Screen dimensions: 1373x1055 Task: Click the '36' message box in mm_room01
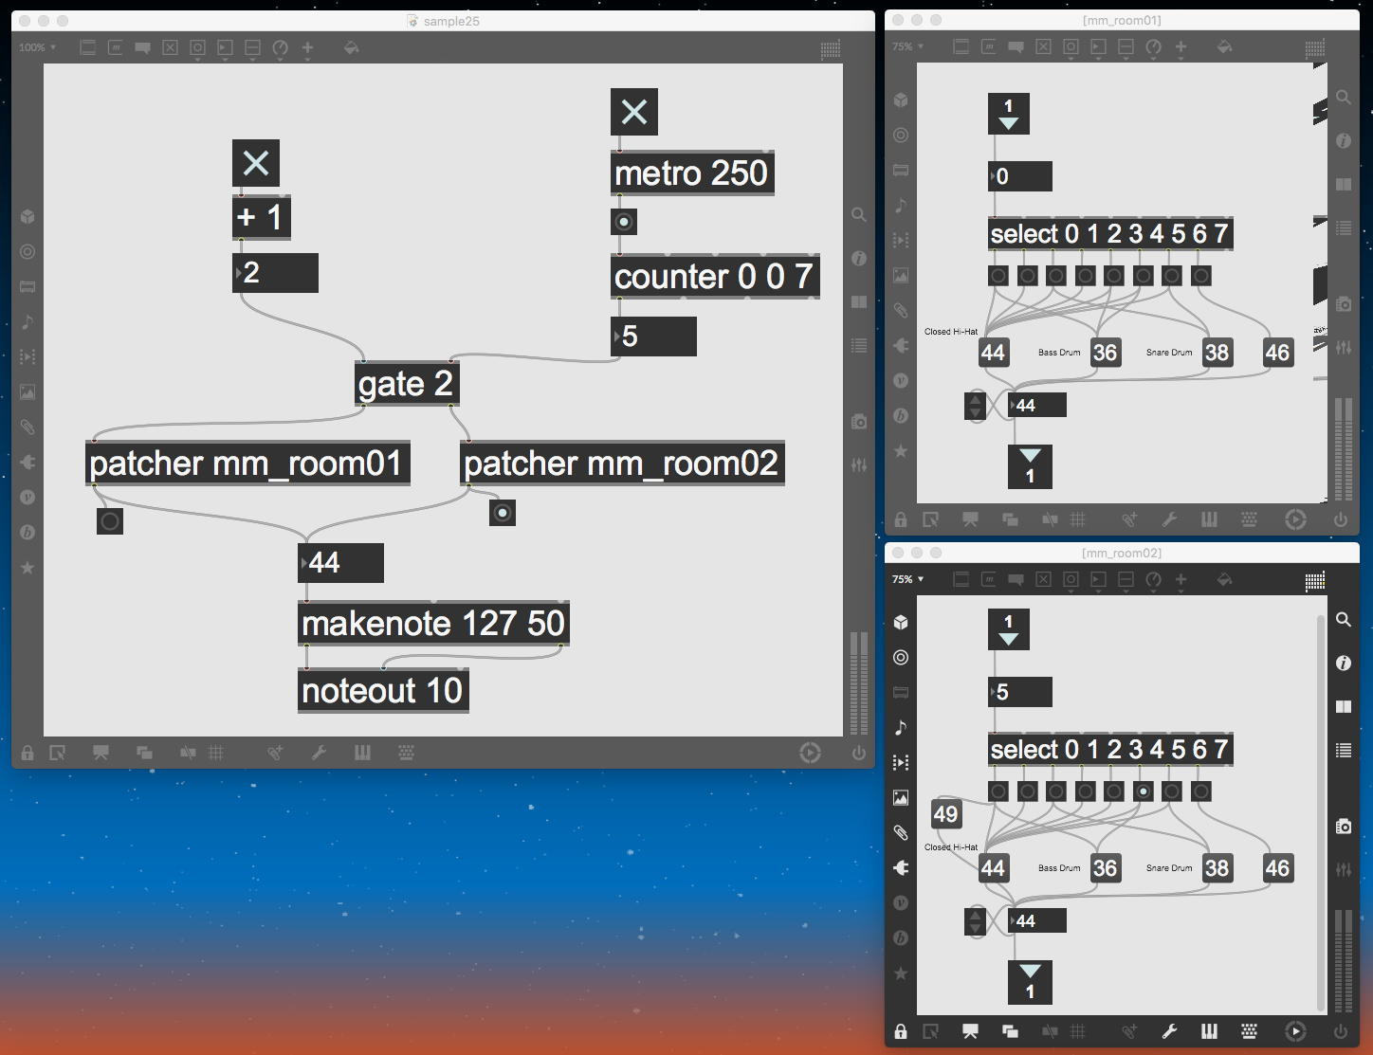click(1105, 353)
